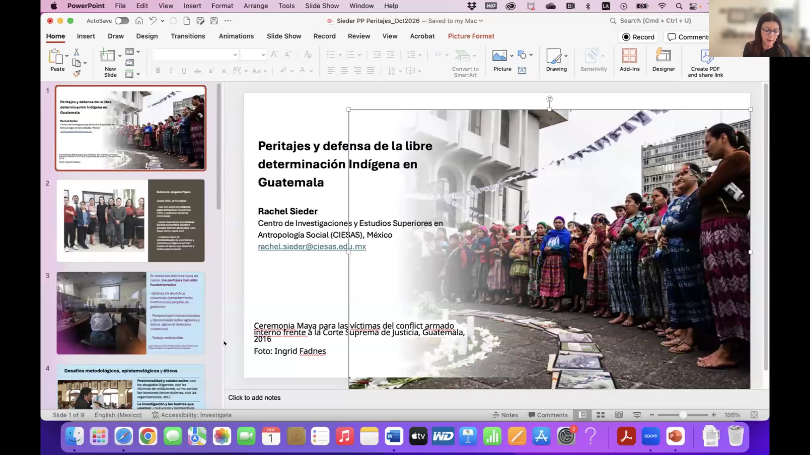
Task: Open the Arrange menu
Action: (x=256, y=6)
